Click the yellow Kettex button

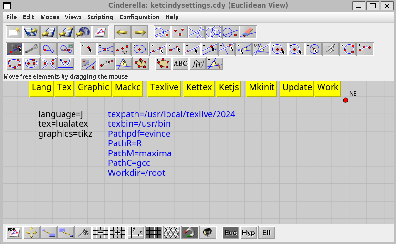[x=199, y=88]
